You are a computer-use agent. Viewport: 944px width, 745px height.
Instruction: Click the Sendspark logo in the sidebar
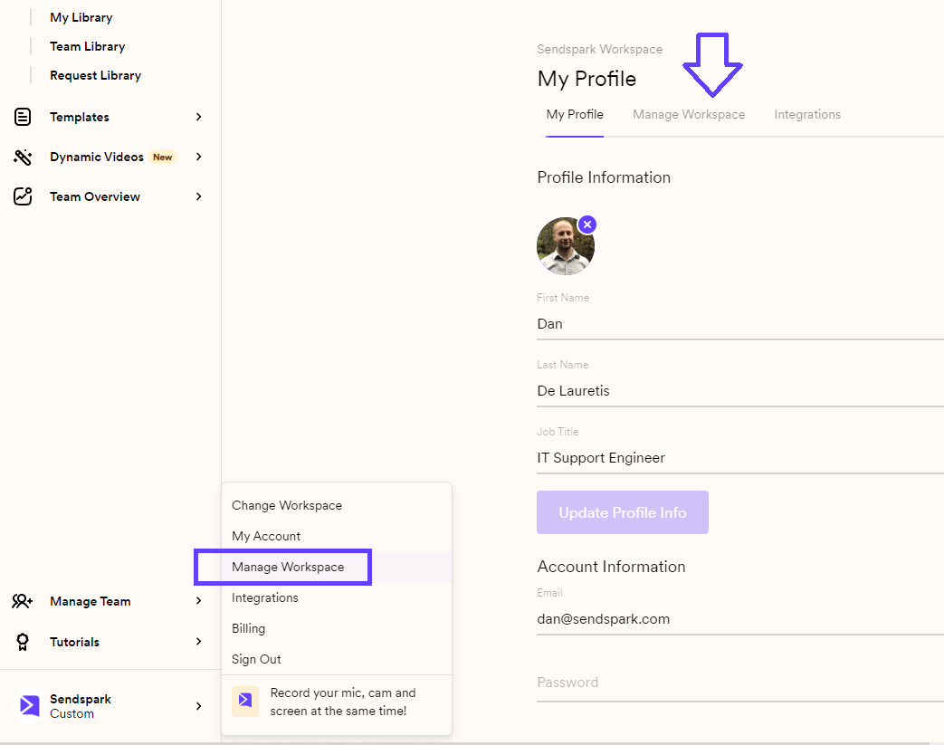coord(29,705)
